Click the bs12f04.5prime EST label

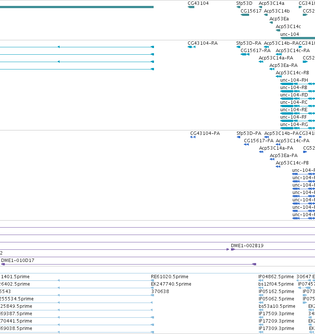click(x=276, y=284)
